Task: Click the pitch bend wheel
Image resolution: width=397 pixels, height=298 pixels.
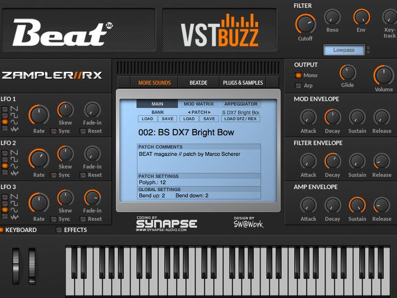Action: [x=15, y=266]
